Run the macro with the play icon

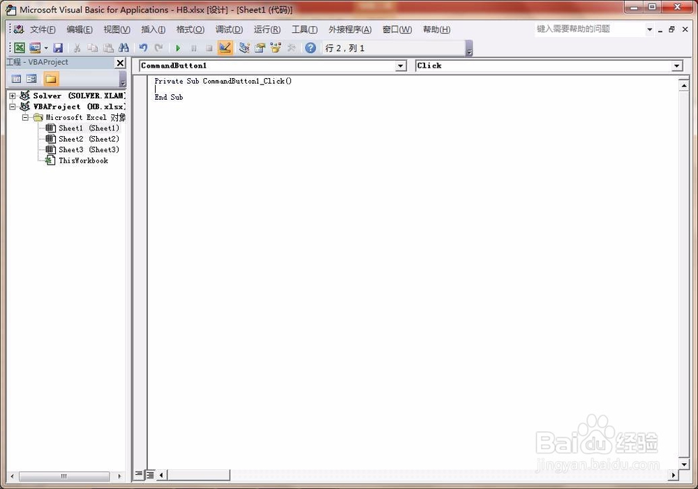(178, 48)
